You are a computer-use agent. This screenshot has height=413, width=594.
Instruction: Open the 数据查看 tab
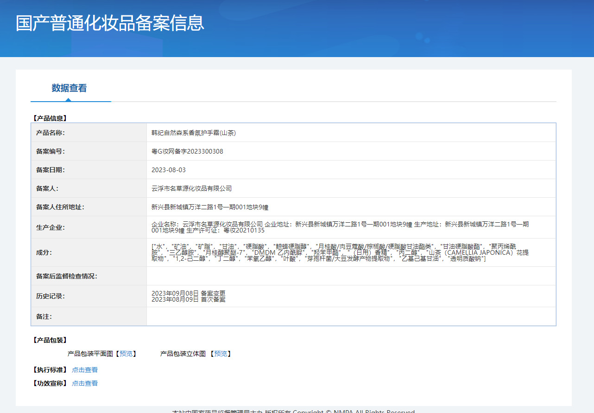(x=69, y=88)
